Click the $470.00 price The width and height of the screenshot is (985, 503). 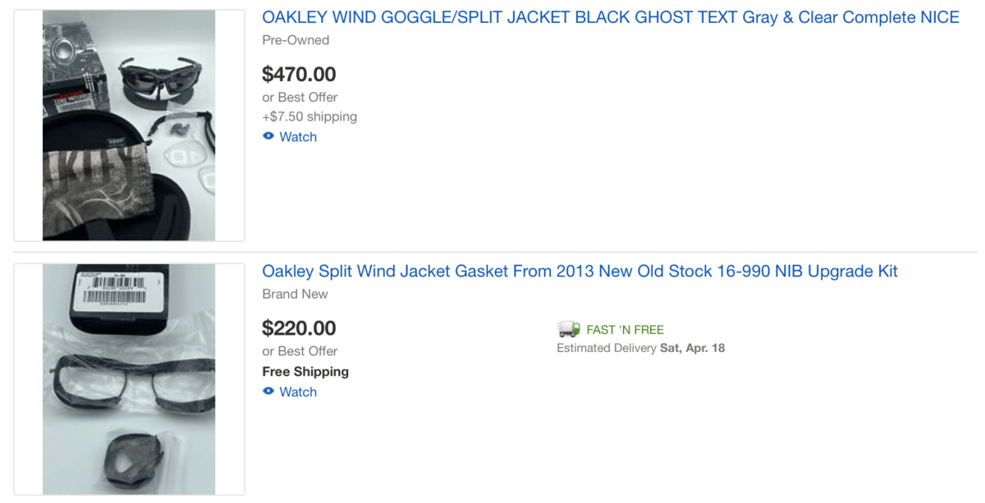[x=299, y=75]
